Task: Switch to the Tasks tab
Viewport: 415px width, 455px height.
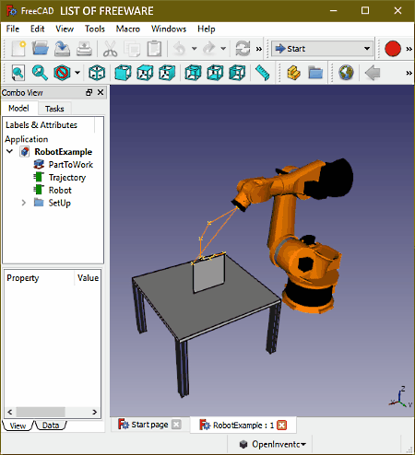Action: click(x=54, y=109)
